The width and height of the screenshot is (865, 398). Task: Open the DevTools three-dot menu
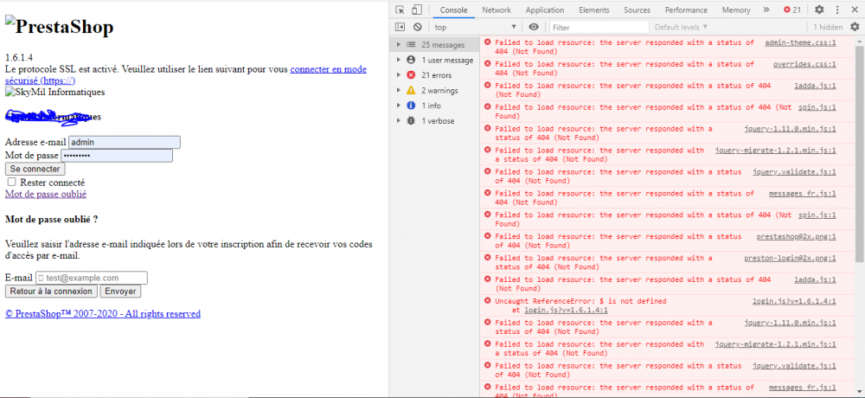pos(837,10)
